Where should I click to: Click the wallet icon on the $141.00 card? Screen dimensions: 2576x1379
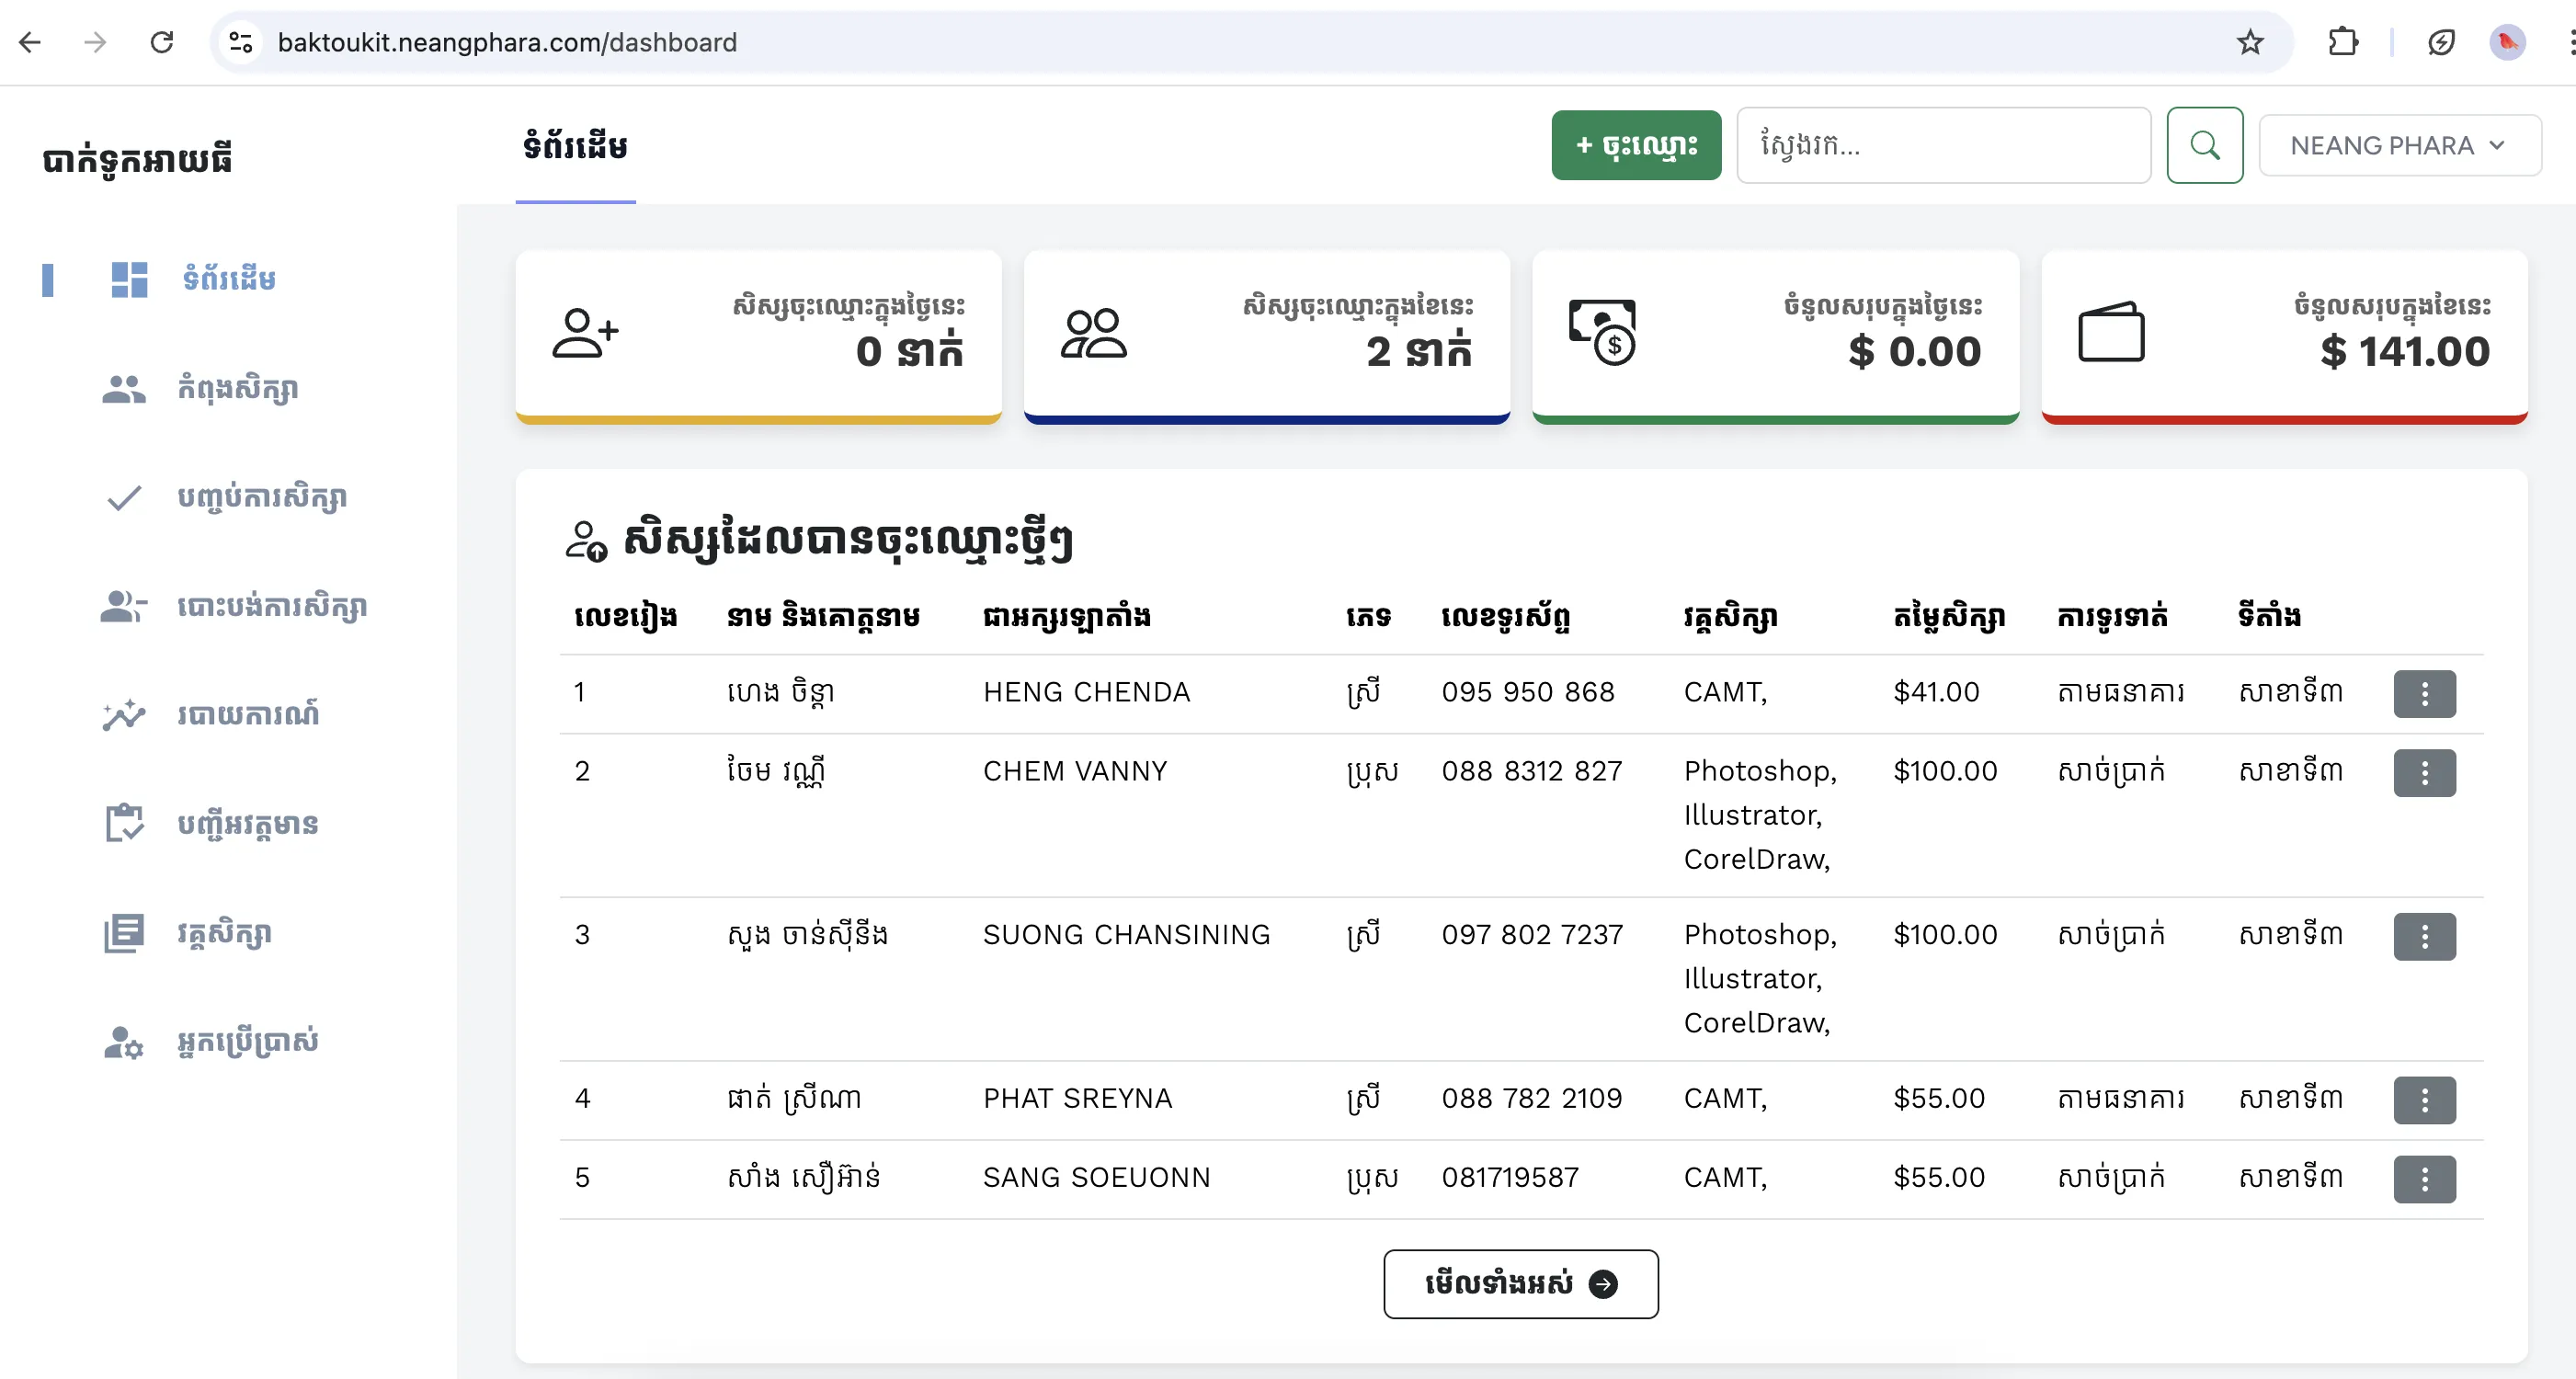tap(2112, 333)
